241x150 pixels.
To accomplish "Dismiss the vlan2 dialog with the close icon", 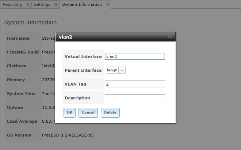I will tap(170, 37).
